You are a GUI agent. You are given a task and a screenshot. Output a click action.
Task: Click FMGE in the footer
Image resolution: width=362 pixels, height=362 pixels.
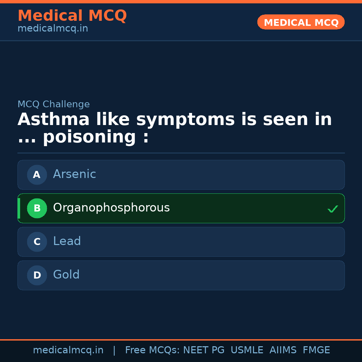click(x=316, y=350)
